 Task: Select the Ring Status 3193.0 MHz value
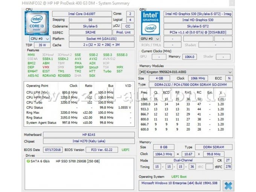tap(69, 117)
